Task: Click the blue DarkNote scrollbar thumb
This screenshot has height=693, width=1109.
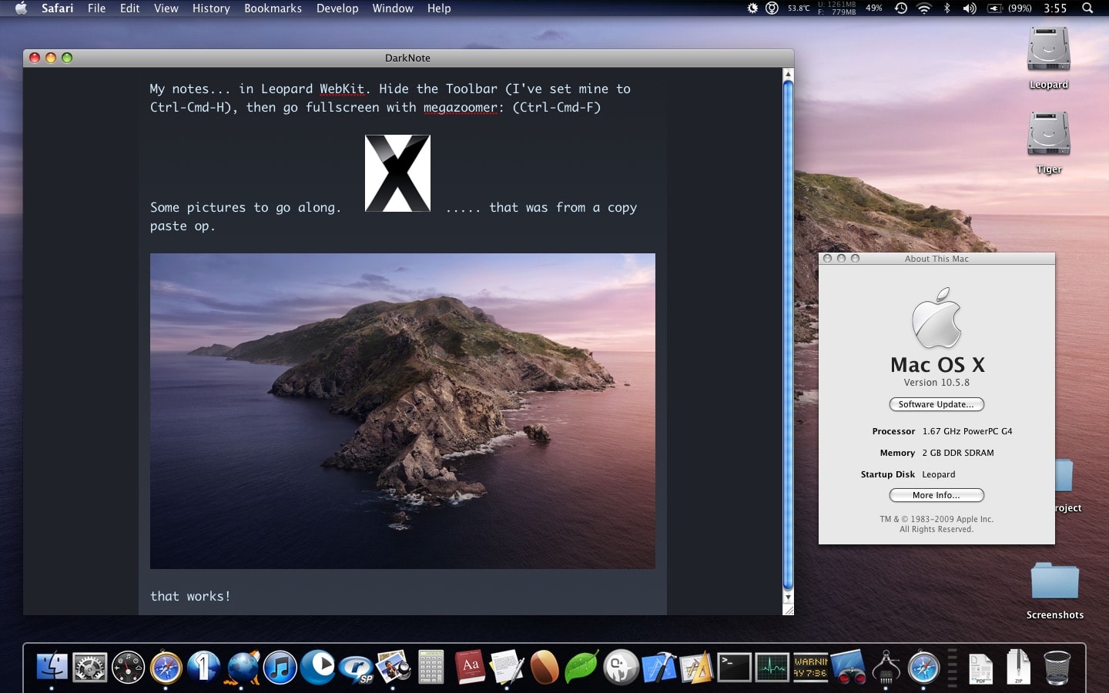Action: [788, 331]
